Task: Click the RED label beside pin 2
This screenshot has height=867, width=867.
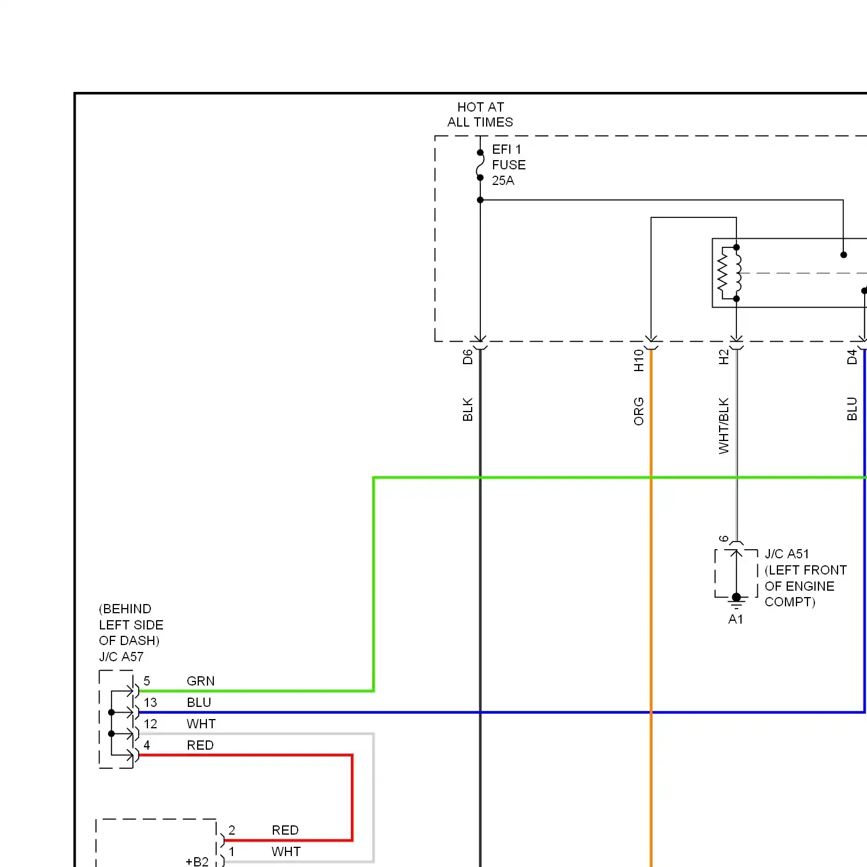Action: (x=285, y=830)
